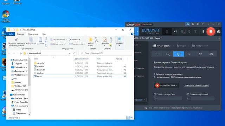The image size is (225, 126).
Task: Click the Поиск: Windows DOS search box
Action: [x=105, y=53]
